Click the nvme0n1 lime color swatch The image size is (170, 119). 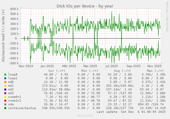click(x=5, y=97)
